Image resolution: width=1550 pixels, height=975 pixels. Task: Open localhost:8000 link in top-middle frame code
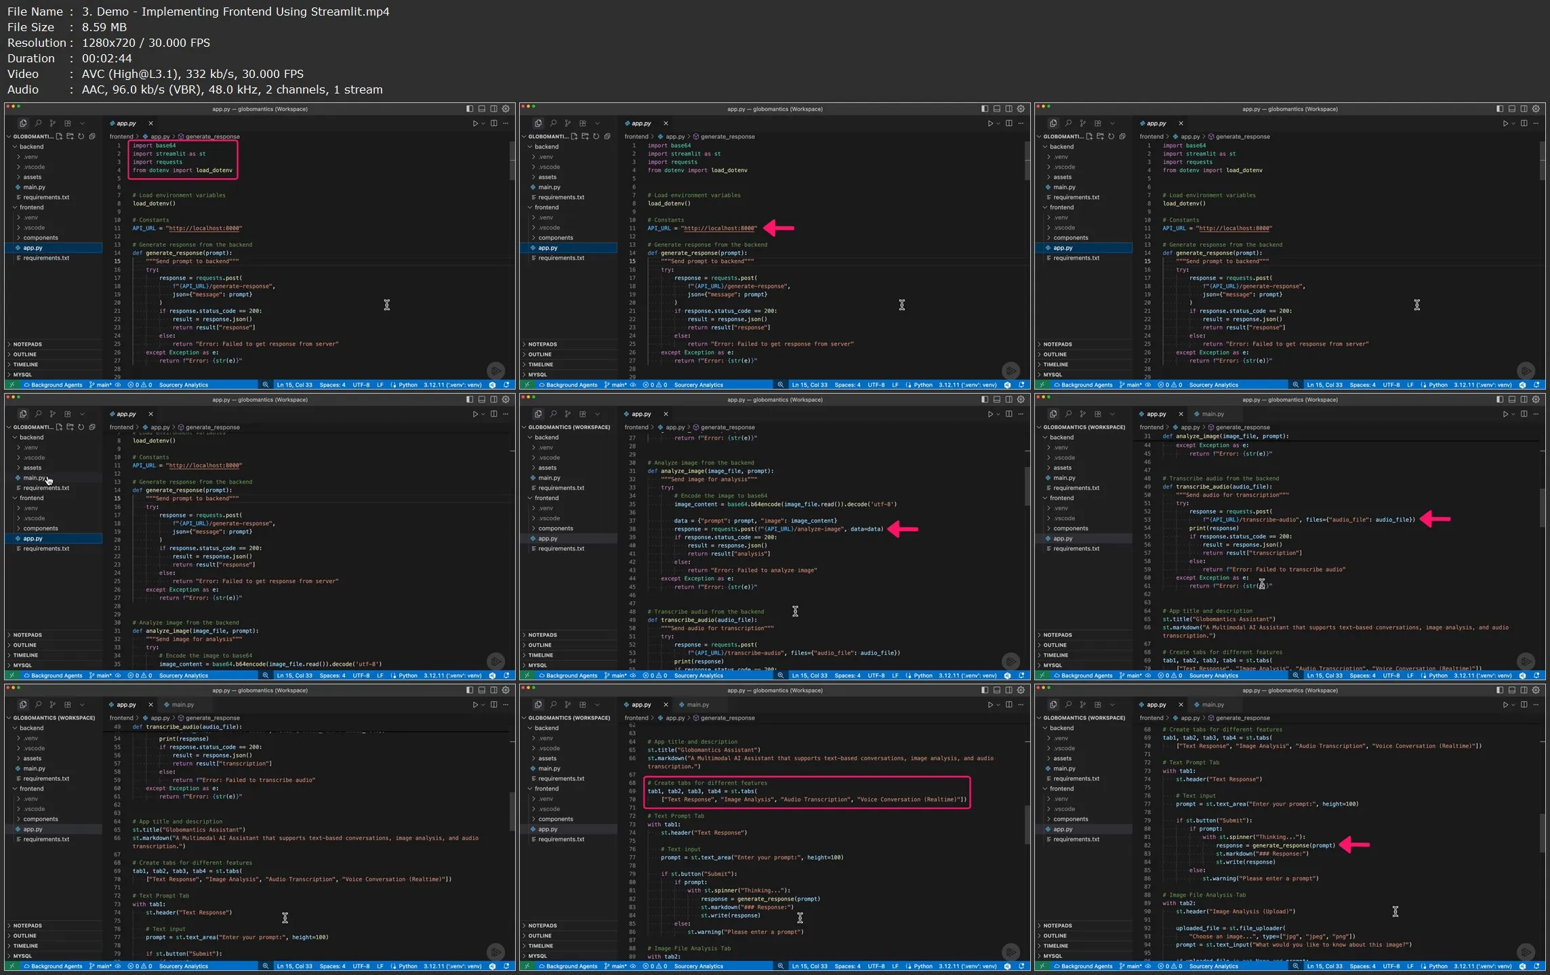point(719,228)
